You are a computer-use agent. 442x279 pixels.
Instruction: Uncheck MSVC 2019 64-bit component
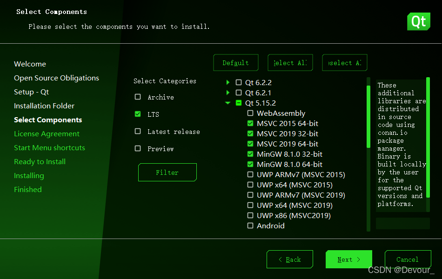point(250,144)
